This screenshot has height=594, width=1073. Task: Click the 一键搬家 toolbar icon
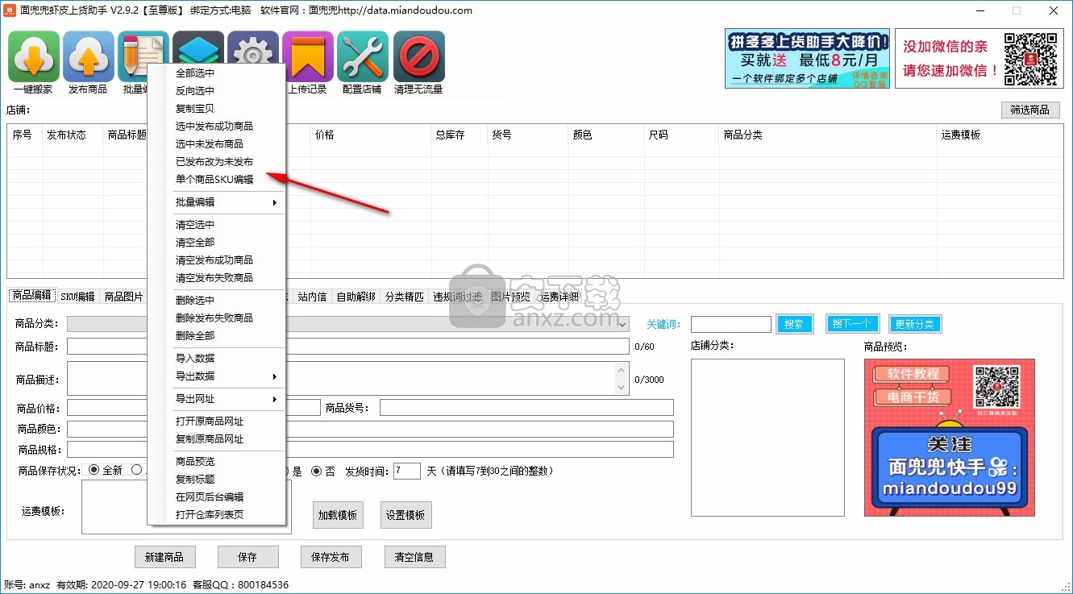pyautogui.click(x=34, y=56)
